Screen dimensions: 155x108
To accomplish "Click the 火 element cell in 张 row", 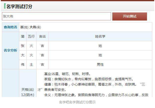I will coord(31,46).
